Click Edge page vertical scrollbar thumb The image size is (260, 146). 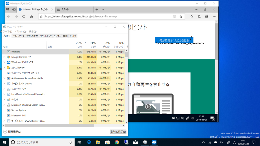(x=217, y=41)
